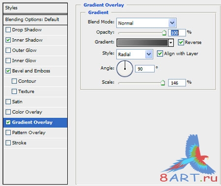Click the 8ART.ru parrot logo
This screenshot has height=186, width=221.
[189, 159]
